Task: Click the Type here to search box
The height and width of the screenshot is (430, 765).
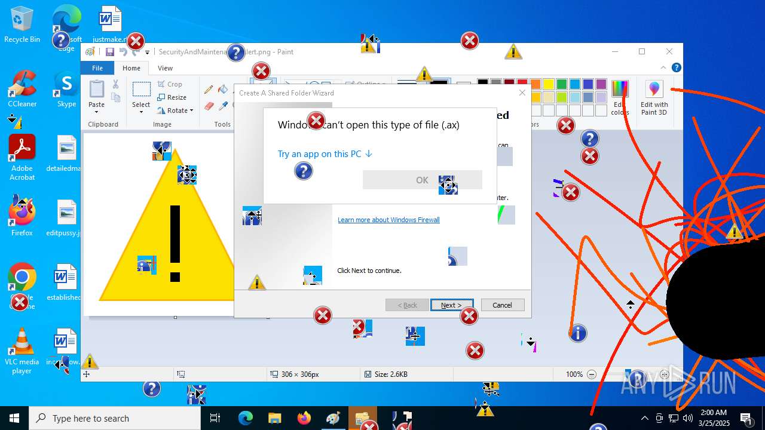Action: pyautogui.click(x=115, y=418)
